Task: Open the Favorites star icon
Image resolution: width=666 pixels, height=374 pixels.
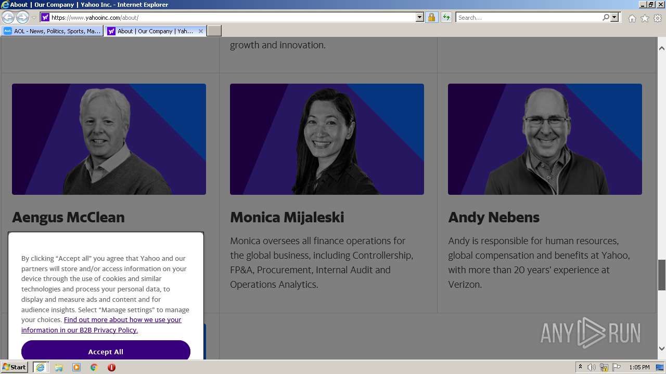Action: point(645,18)
